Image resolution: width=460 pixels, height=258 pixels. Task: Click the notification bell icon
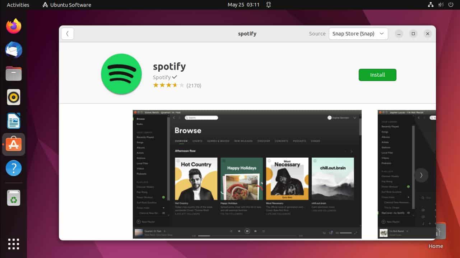coord(269,5)
